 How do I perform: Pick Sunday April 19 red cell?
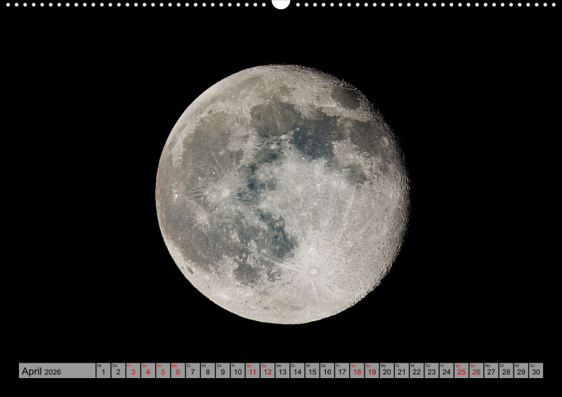(372, 371)
